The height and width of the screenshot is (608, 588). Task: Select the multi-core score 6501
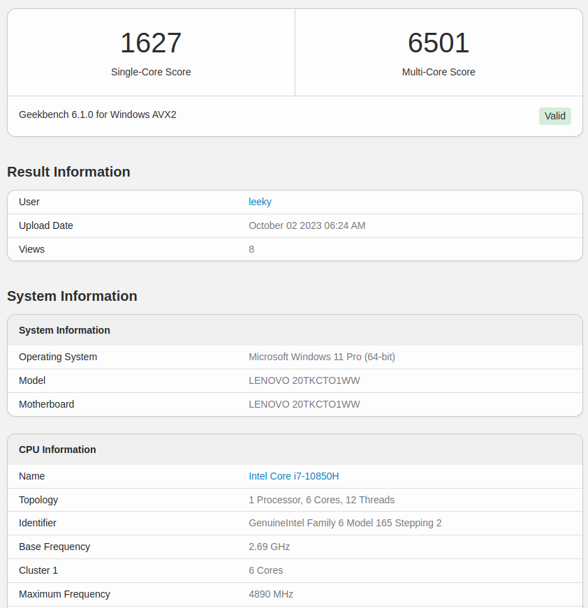click(439, 43)
